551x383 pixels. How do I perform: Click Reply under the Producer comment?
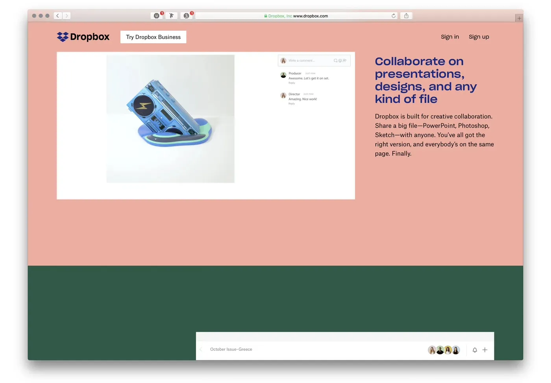pos(292,83)
